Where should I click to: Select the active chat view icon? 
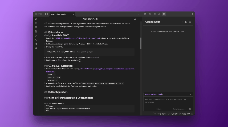[164, 14]
